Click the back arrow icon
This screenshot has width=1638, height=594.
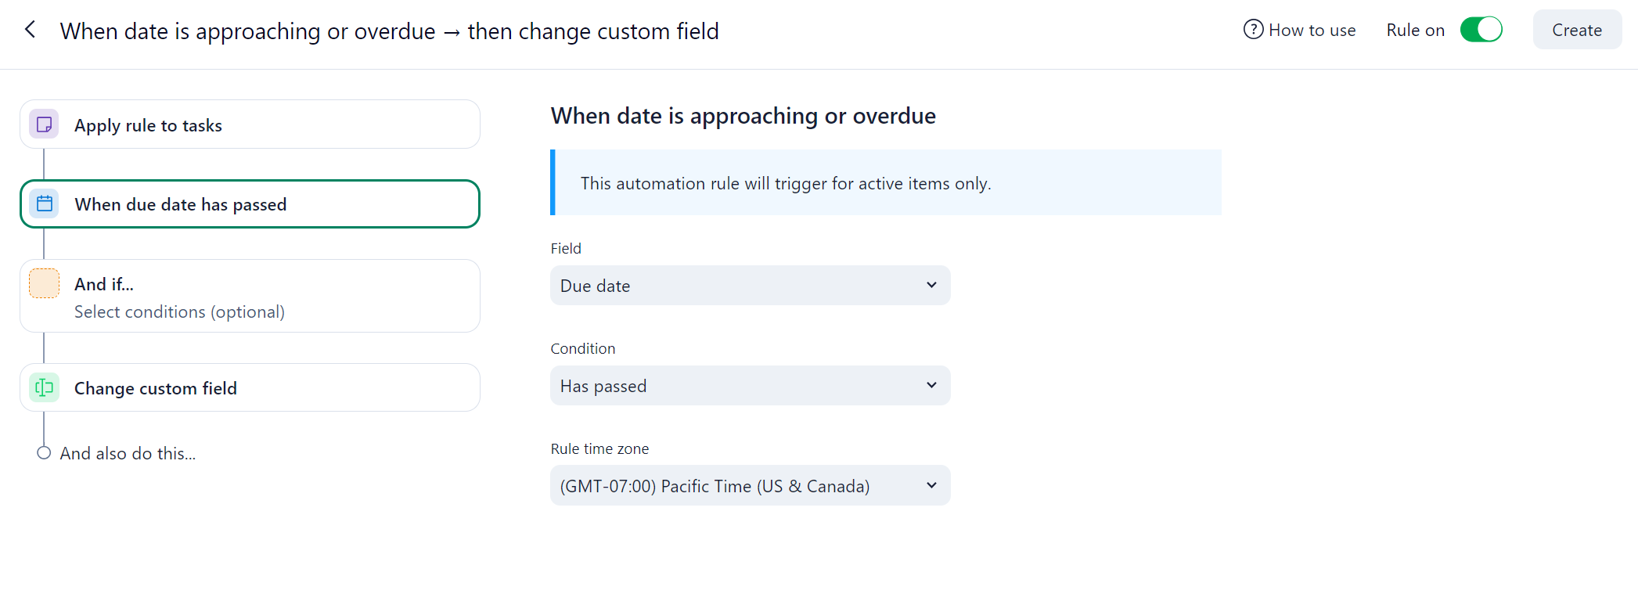click(x=31, y=30)
